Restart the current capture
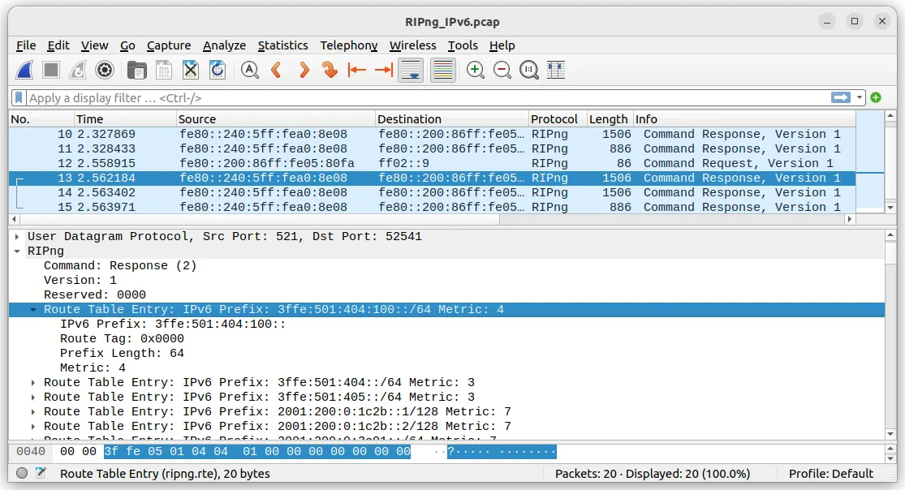Screen dimensions: 905x490 pyautogui.click(x=78, y=71)
